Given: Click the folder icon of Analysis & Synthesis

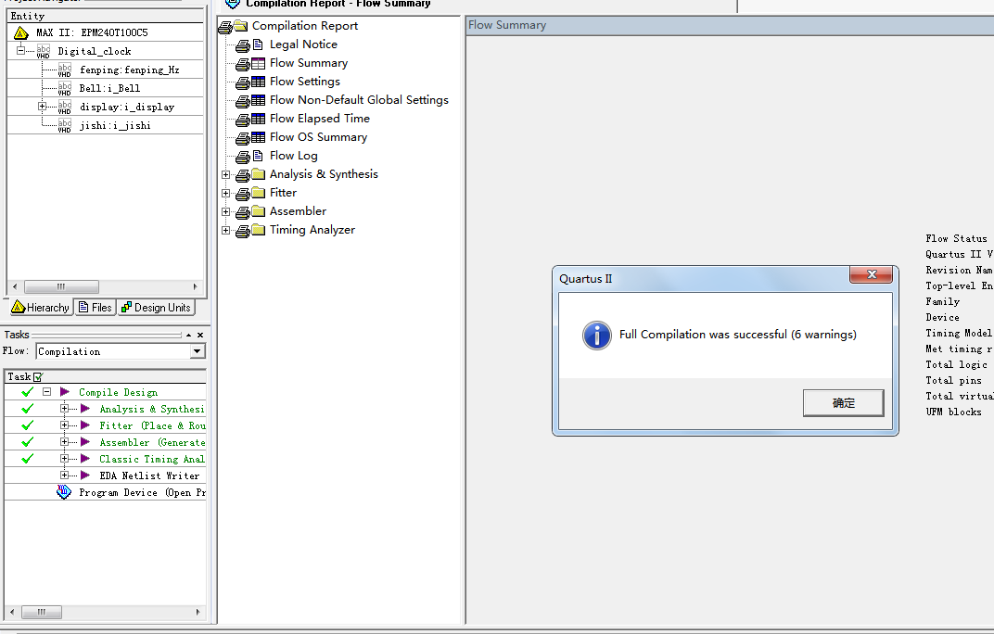Looking at the screenshot, I should coord(258,173).
